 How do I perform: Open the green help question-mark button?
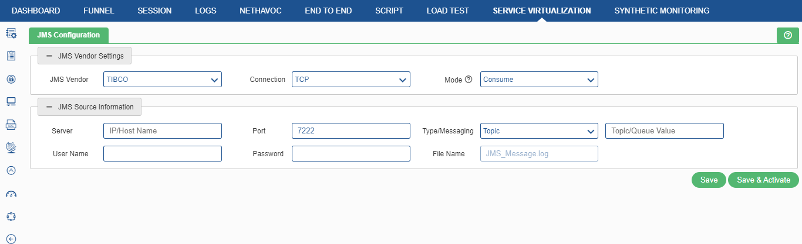tap(788, 36)
